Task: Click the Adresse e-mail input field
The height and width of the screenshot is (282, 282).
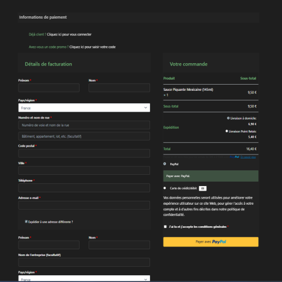Action: [84, 205]
